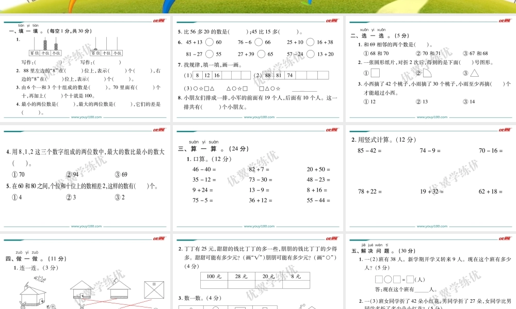
Task: Click the square shape option ① in question 2
Action: 375,74
